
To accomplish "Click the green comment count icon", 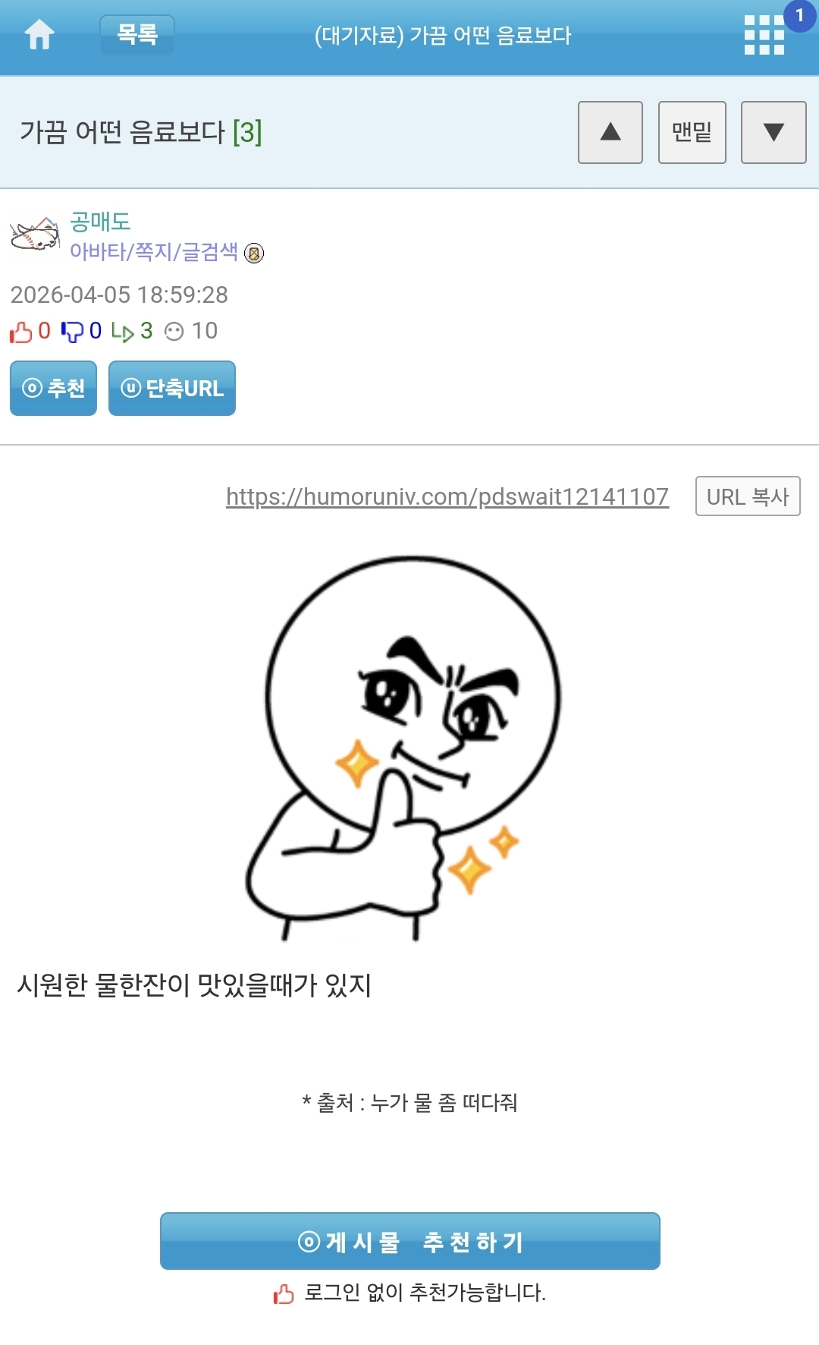I will point(122,332).
